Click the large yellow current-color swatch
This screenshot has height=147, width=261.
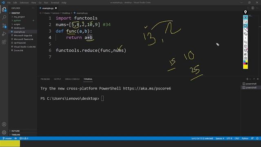(246, 67)
